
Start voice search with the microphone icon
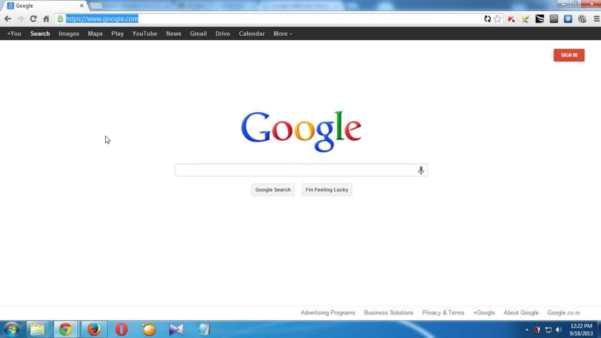click(x=421, y=170)
